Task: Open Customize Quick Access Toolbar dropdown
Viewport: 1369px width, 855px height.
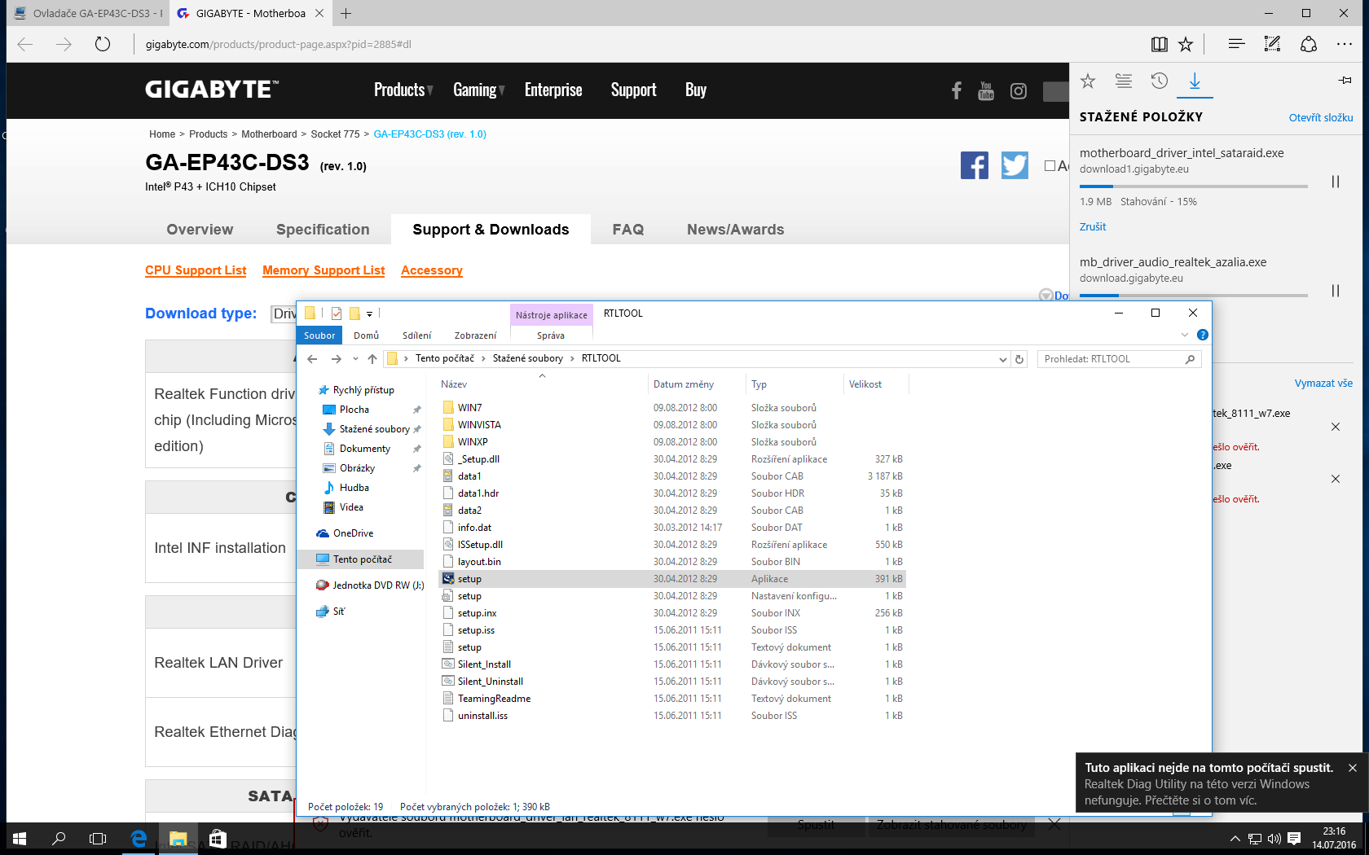Action: 369,314
